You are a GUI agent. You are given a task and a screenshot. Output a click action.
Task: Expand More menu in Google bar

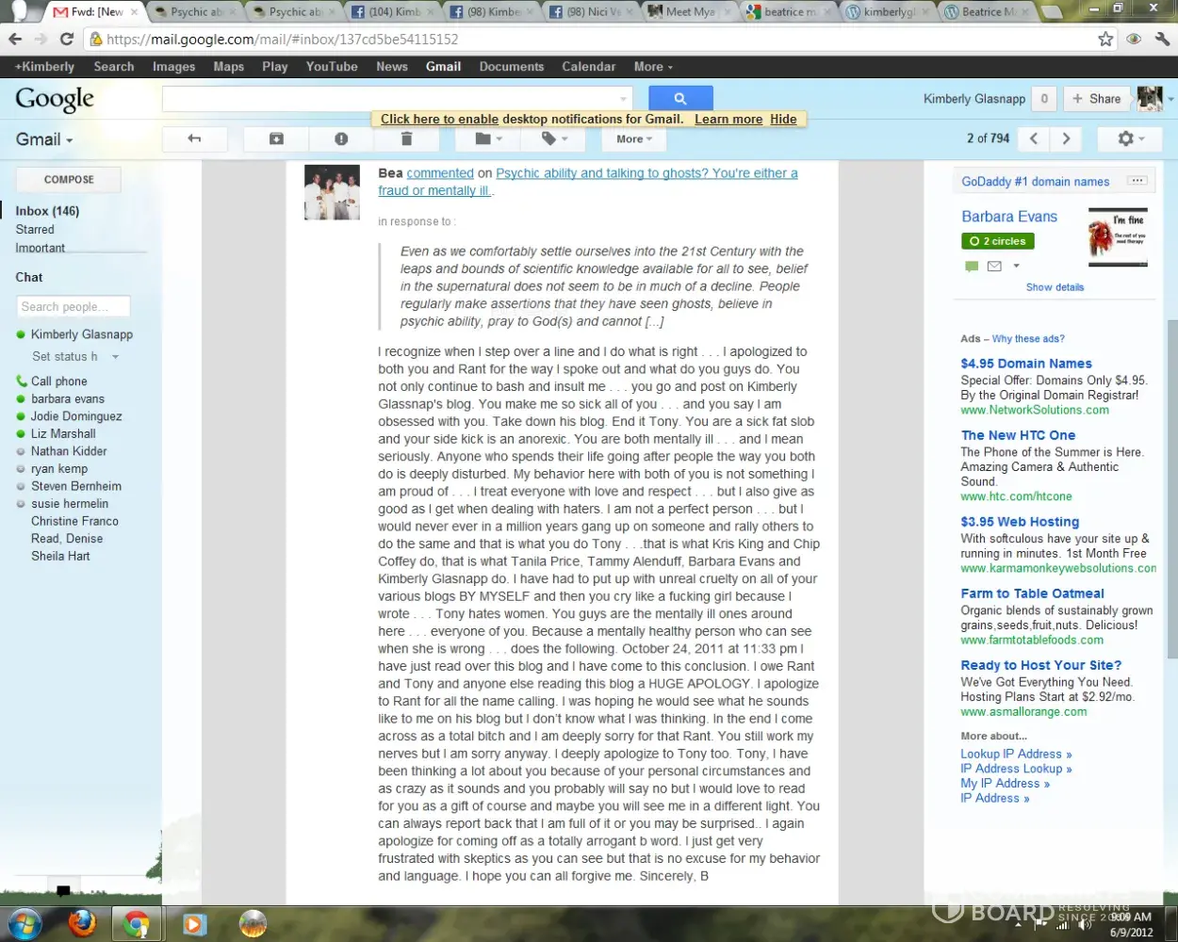(x=653, y=67)
